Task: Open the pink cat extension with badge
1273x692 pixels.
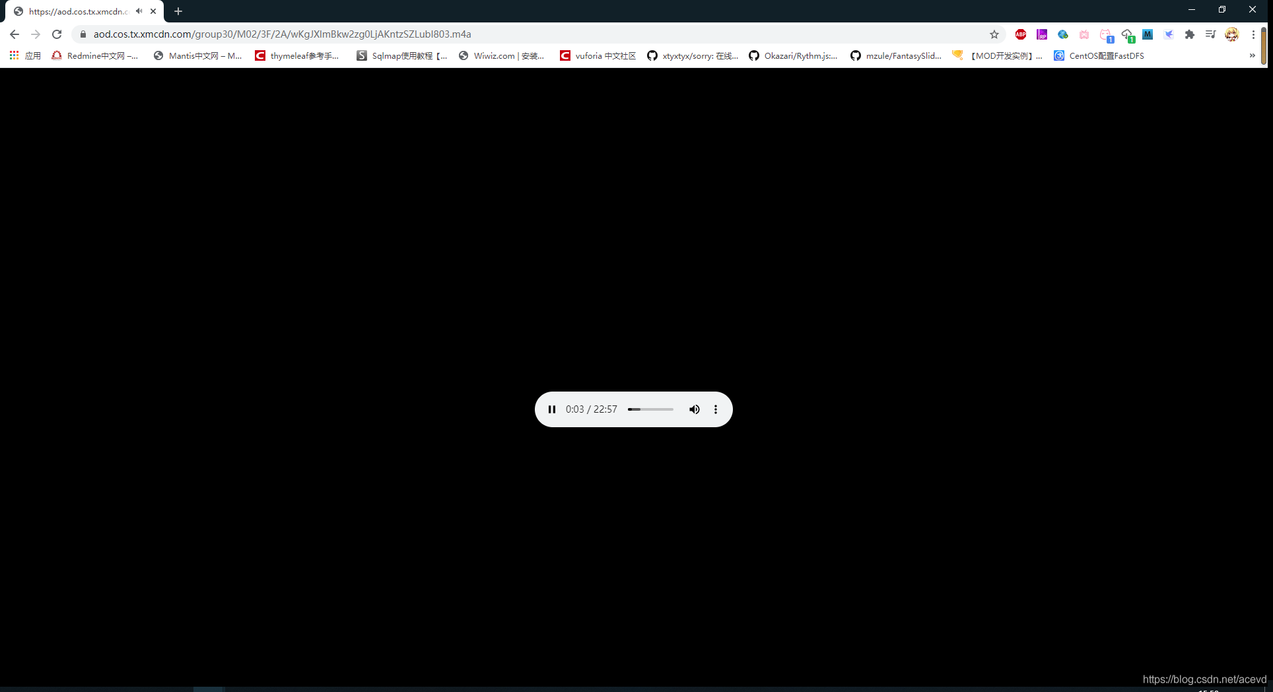Action: tap(1106, 35)
